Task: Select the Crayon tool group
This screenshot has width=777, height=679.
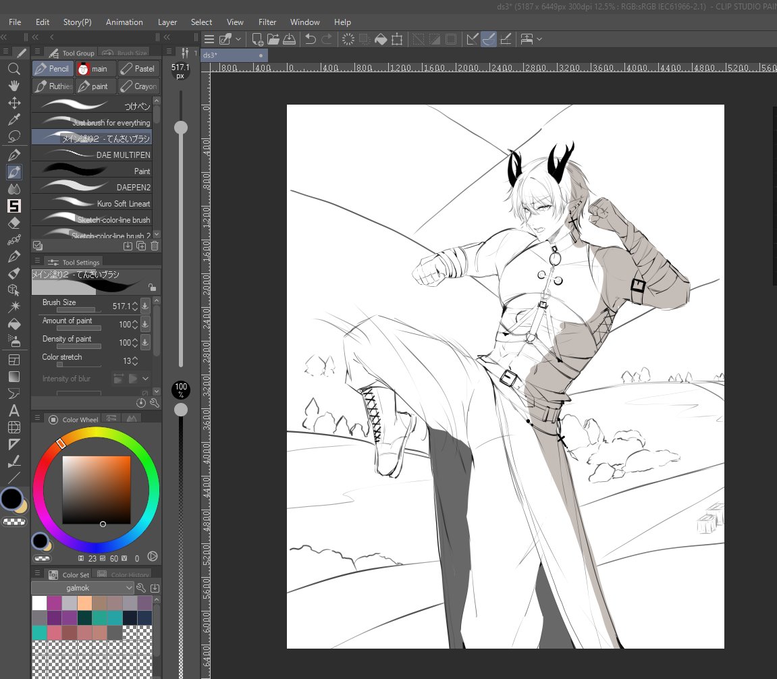Action: (x=139, y=86)
